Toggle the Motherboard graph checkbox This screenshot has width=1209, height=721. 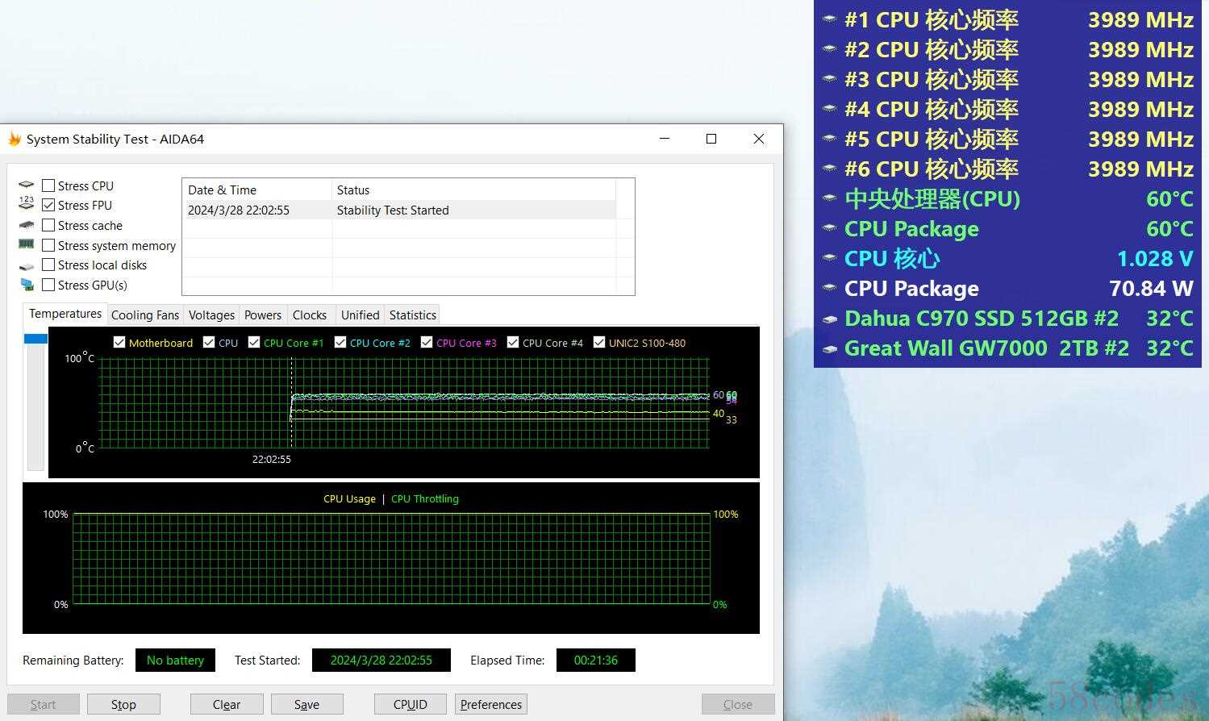(x=119, y=342)
